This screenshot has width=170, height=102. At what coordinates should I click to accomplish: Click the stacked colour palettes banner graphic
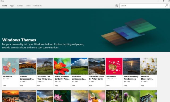coord(129,32)
